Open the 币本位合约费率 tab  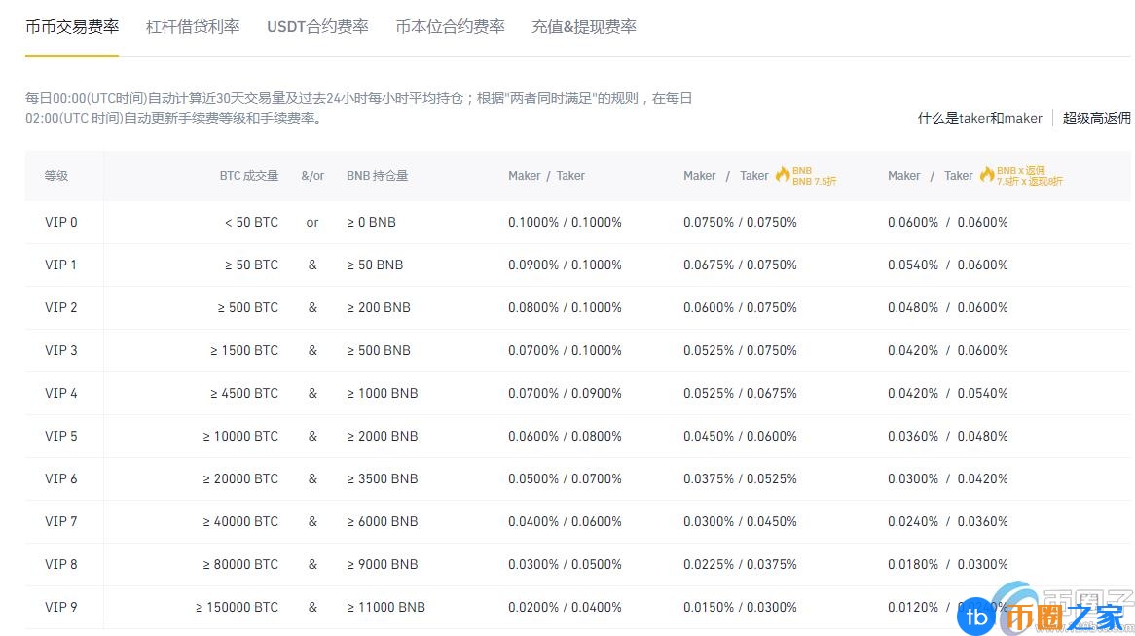tap(451, 27)
